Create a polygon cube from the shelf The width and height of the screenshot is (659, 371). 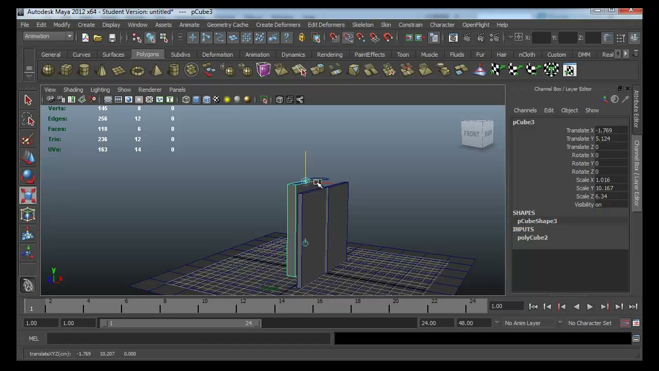66,70
